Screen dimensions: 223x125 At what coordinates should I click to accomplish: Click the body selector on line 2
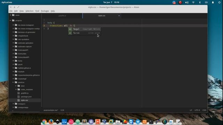point(50,23)
